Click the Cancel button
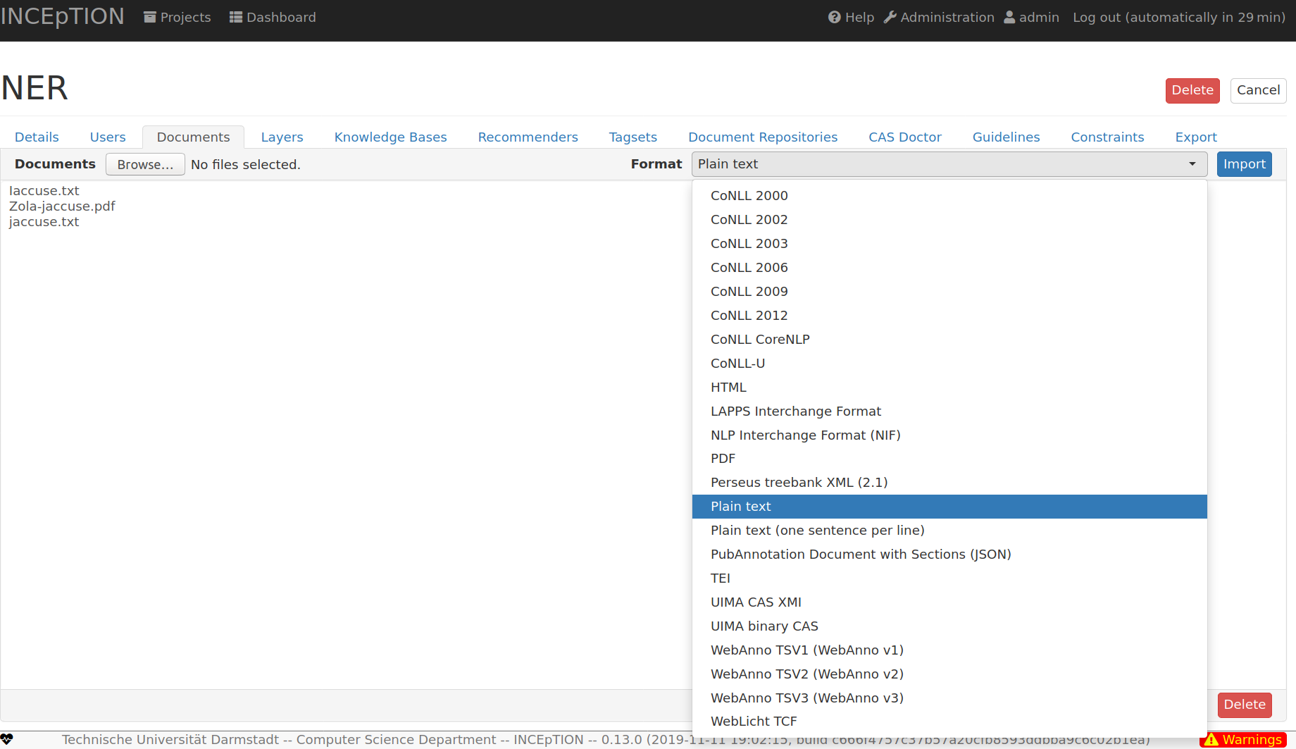 click(1258, 90)
